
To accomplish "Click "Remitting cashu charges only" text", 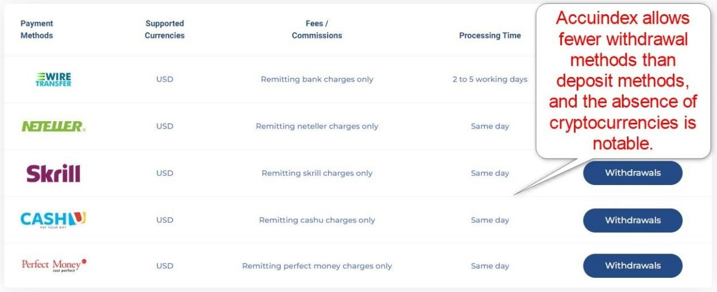I will click(x=317, y=220).
